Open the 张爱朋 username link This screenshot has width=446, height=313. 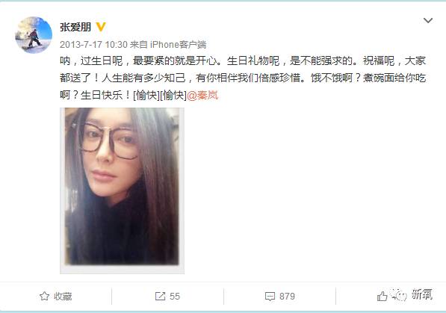(x=75, y=27)
